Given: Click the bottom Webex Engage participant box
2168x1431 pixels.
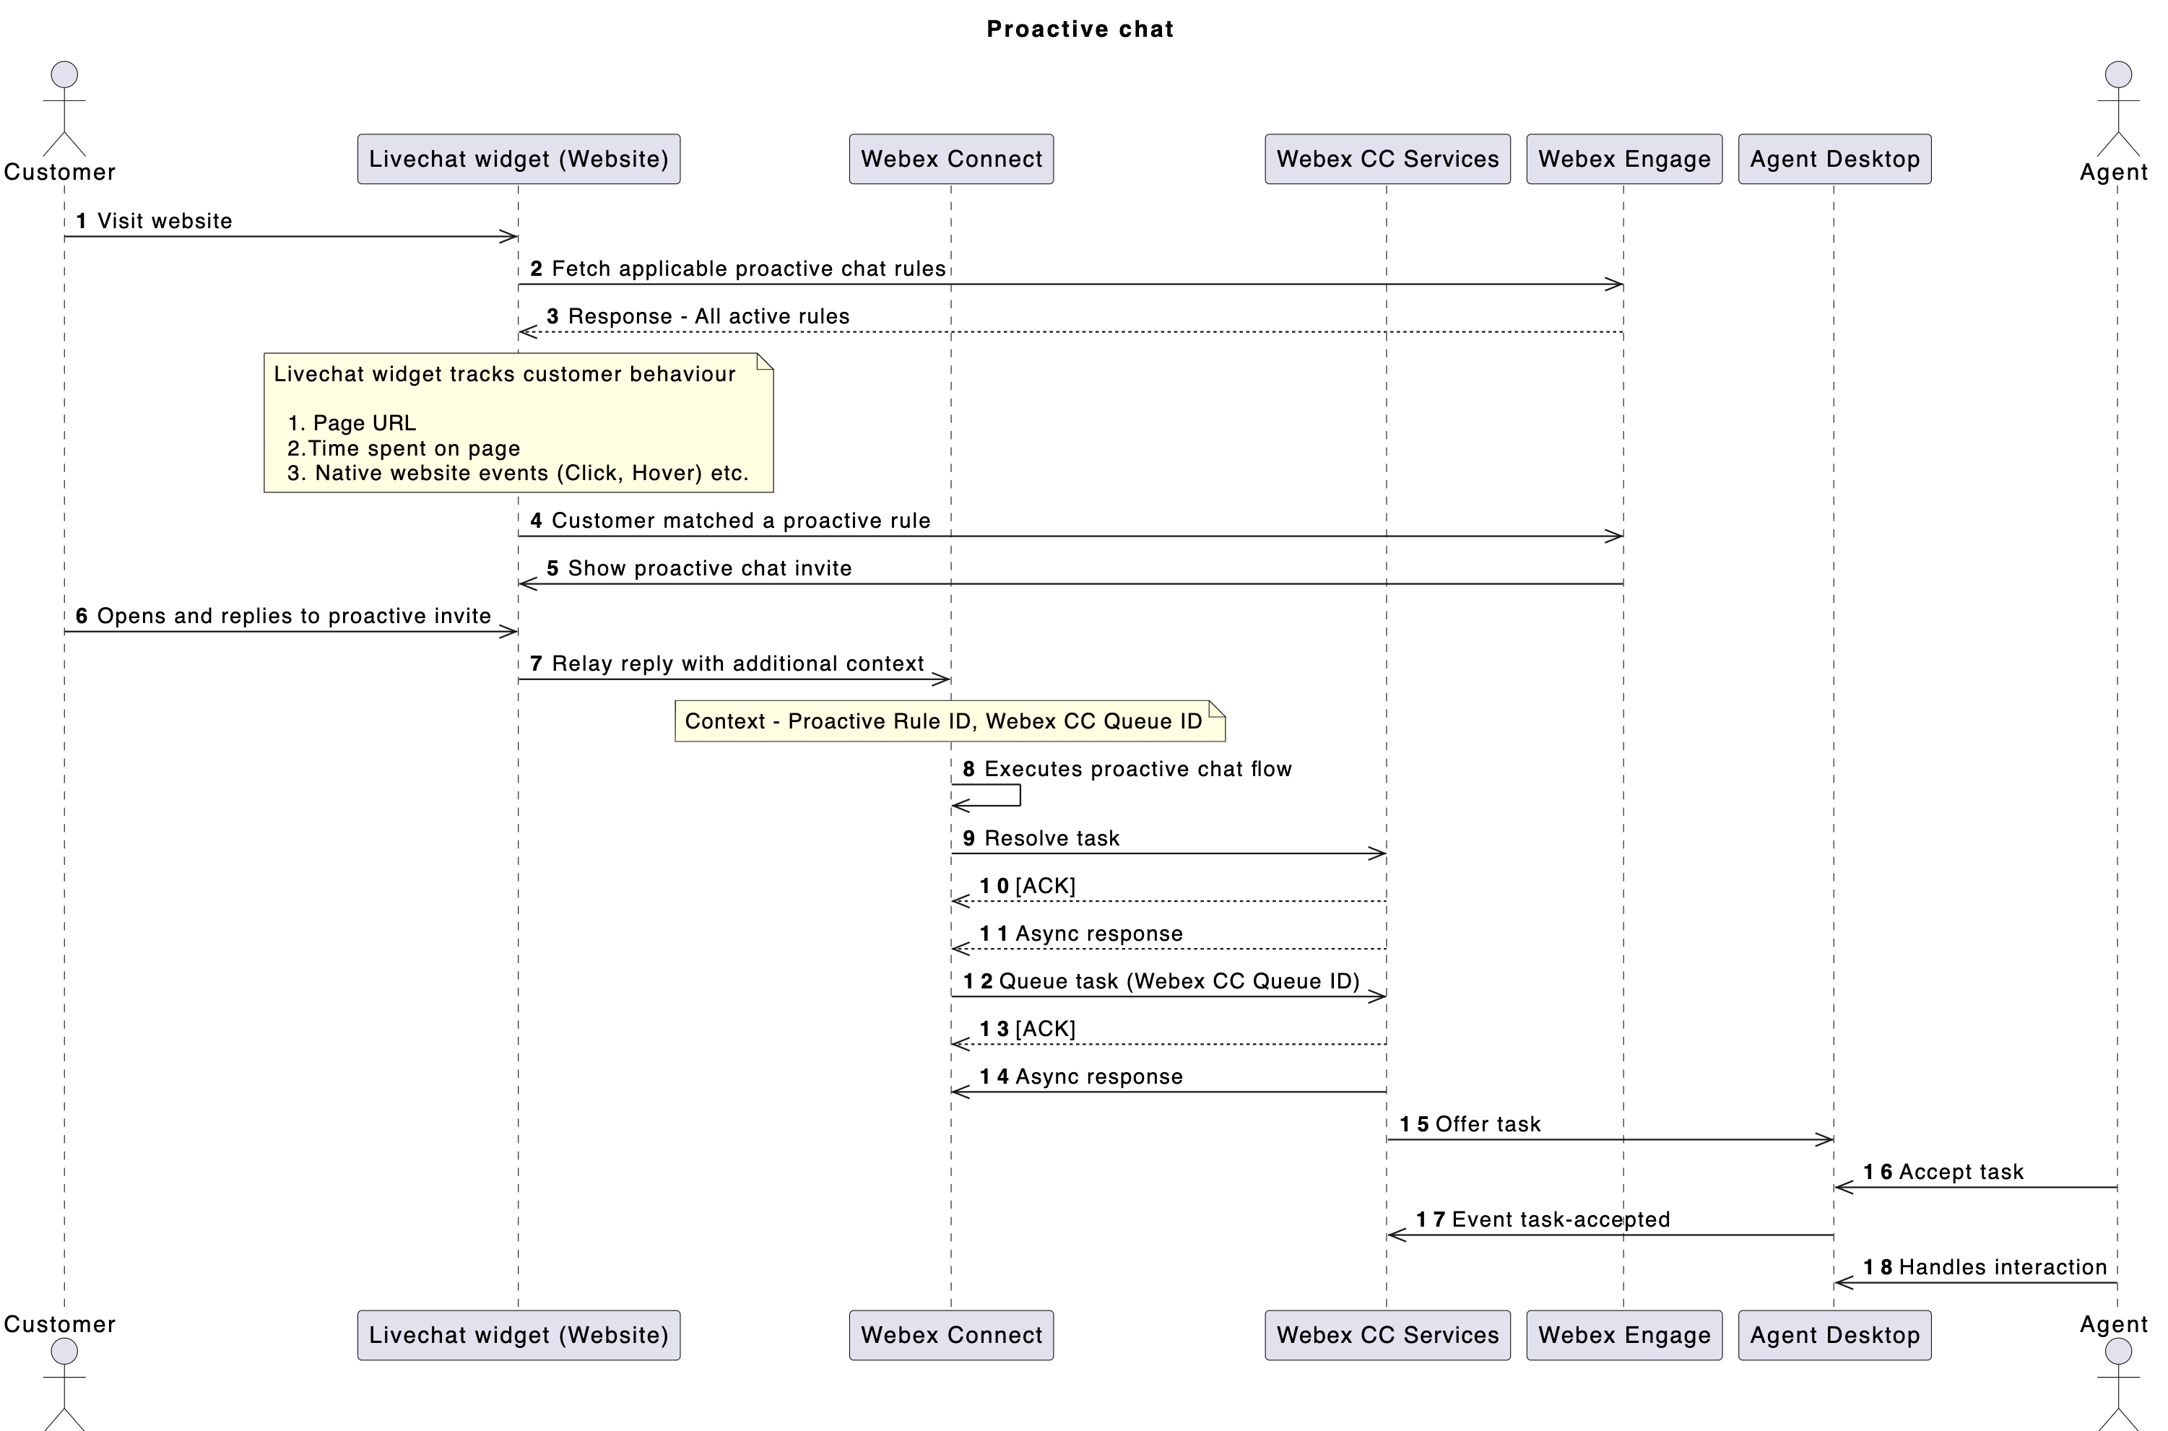Looking at the screenshot, I should (x=1624, y=1335).
